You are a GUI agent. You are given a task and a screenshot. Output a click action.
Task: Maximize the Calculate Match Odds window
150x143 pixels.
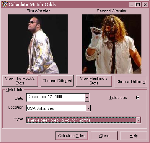coord(138,4)
